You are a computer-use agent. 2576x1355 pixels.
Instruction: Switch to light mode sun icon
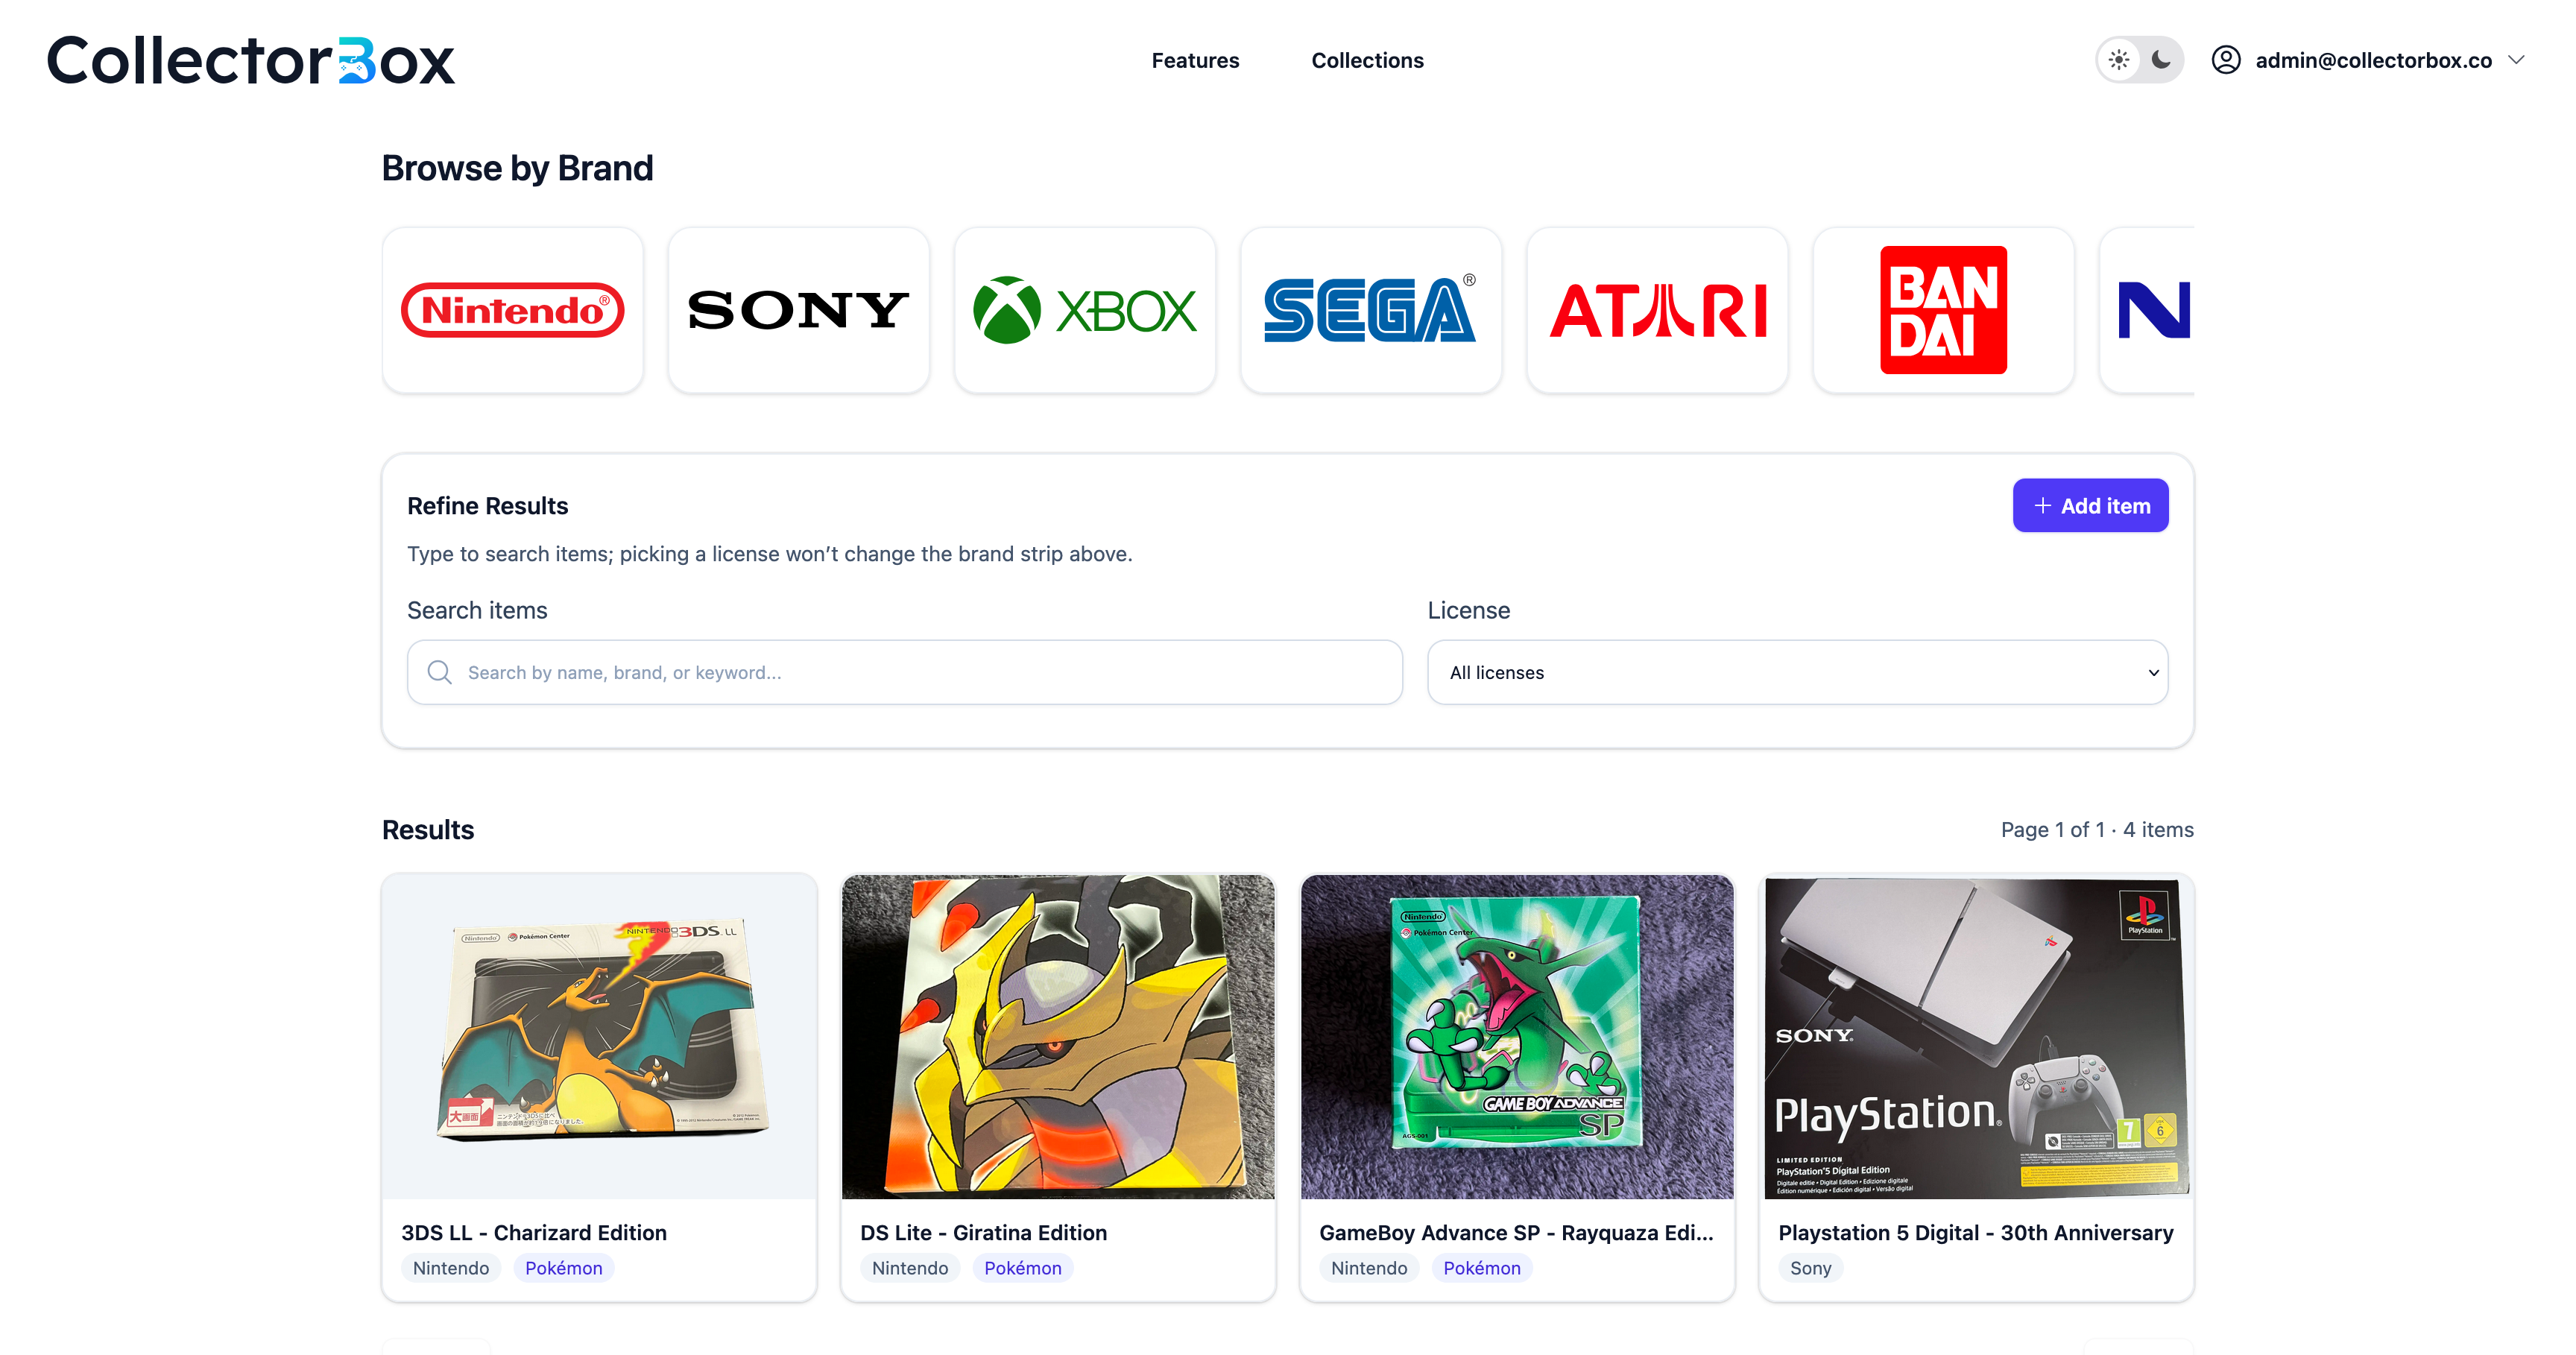2118,60
